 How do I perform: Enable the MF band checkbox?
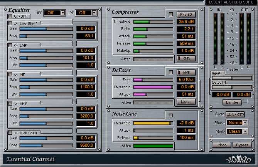(10, 74)
